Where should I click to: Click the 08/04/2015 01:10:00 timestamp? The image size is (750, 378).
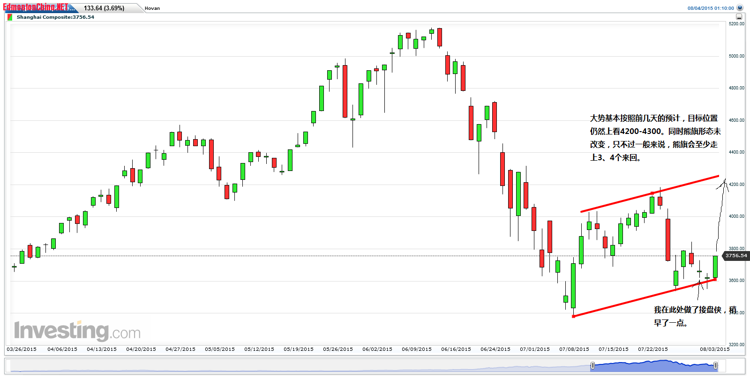[711, 8]
